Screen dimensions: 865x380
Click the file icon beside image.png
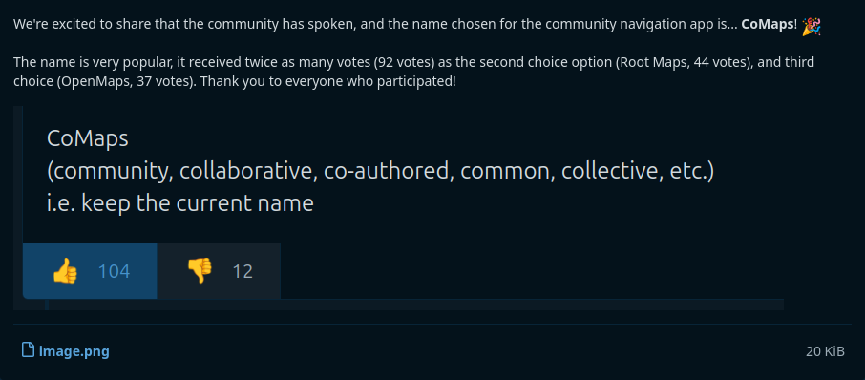[x=28, y=350]
